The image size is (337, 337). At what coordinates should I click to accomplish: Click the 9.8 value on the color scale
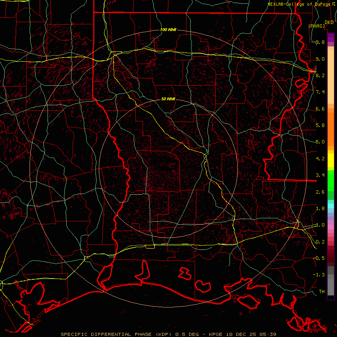pos(320,42)
